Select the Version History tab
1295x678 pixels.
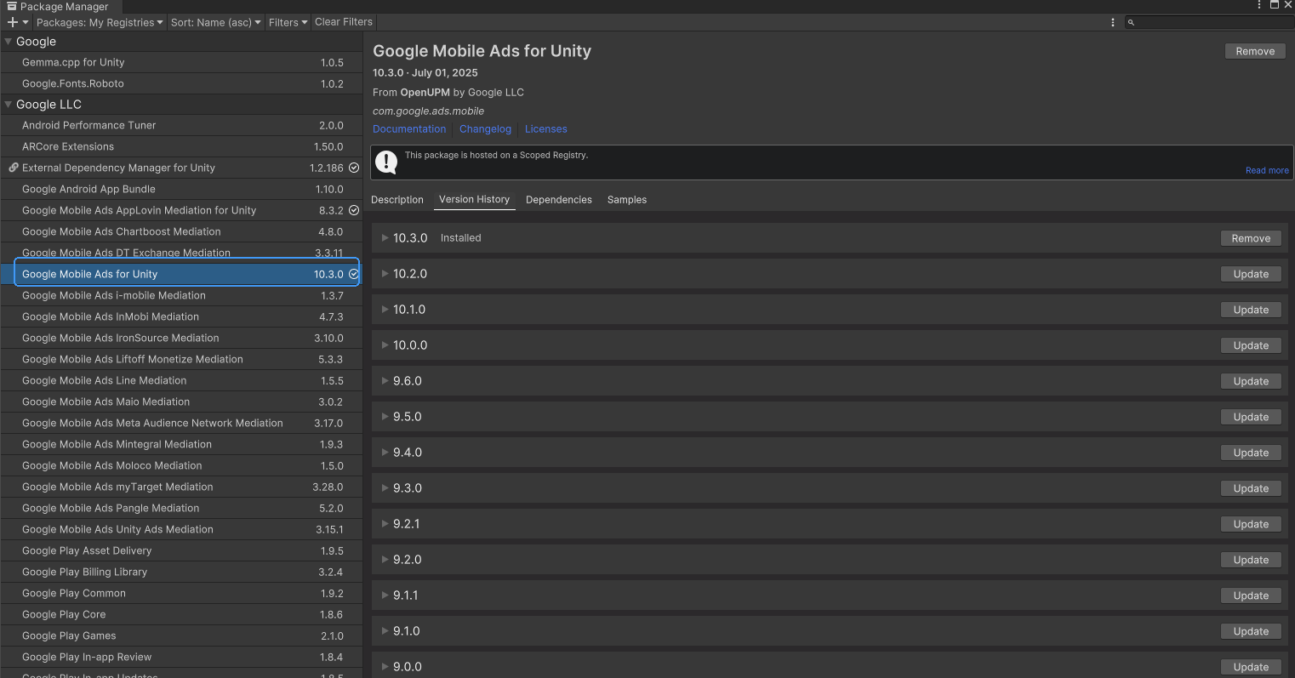(x=474, y=200)
